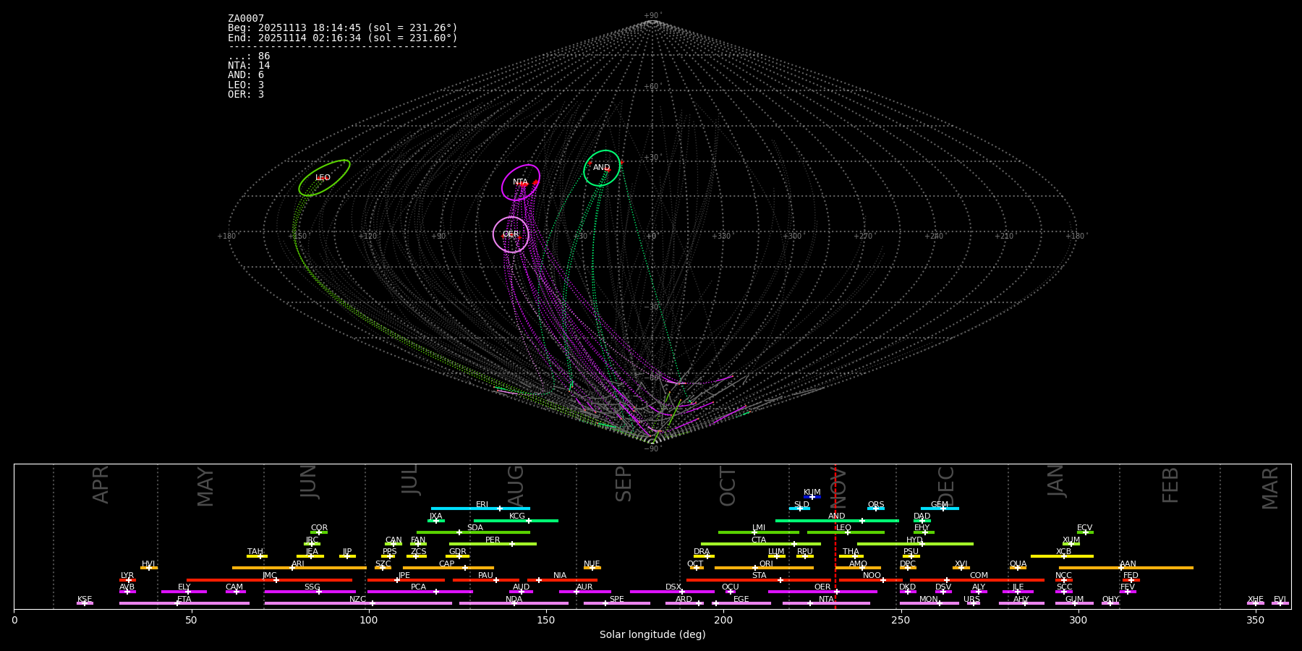The width and height of the screenshot is (1302, 651).
Task: Click the End: 20251114 02:16:34 line
Action: [343, 38]
